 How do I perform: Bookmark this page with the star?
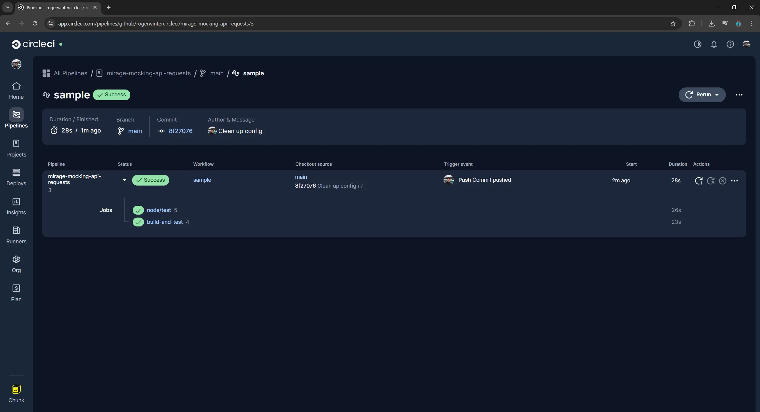pos(673,23)
